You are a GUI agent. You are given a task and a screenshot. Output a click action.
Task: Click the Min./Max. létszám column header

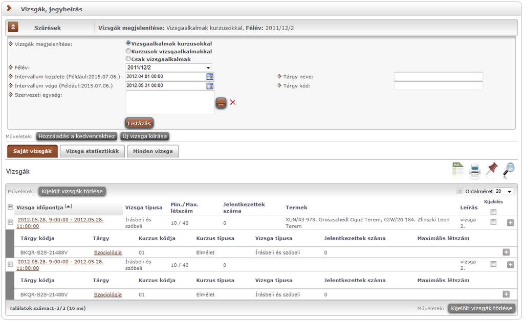[x=184, y=208]
